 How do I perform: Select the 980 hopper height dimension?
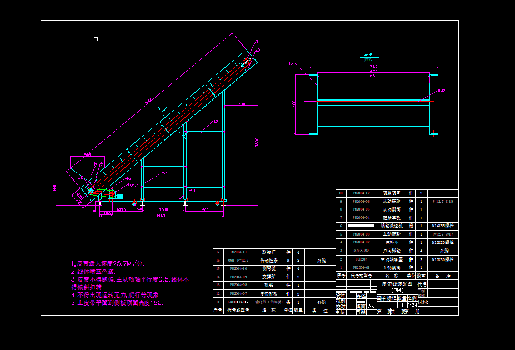(x=54, y=187)
